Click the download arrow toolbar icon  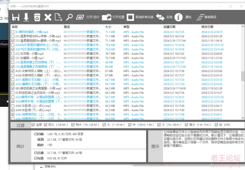(x=26, y=17)
